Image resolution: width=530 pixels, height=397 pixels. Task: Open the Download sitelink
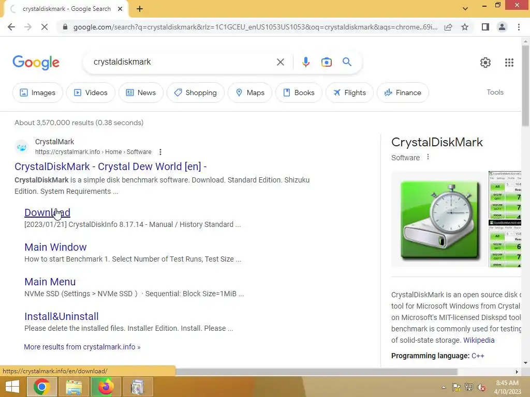tap(47, 212)
